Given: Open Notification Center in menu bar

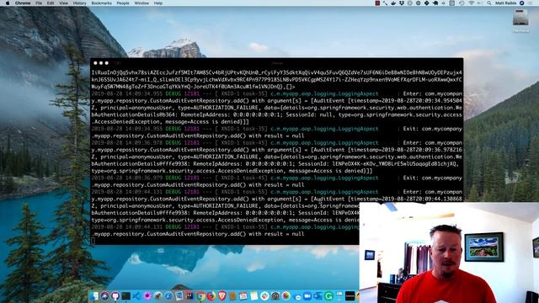Looking at the screenshot, I should coord(531,3).
